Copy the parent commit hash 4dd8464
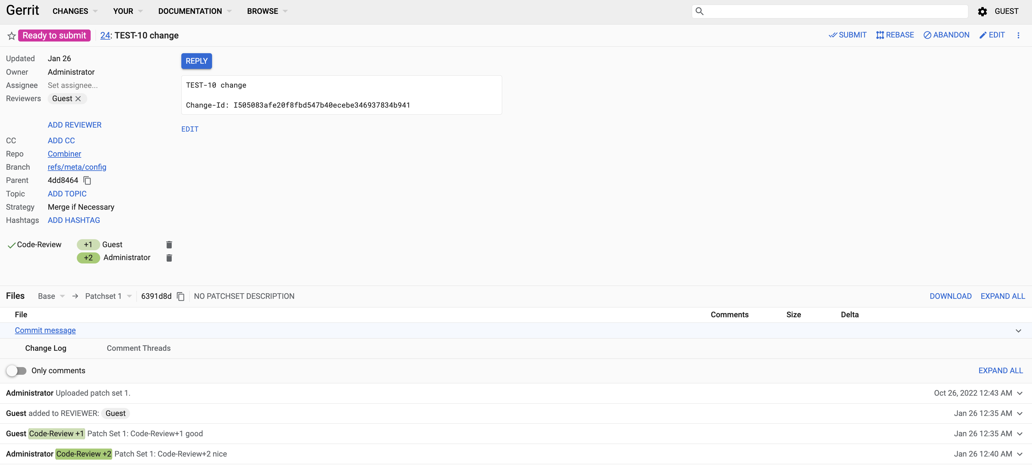The height and width of the screenshot is (467, 1032). click(87, 180)
